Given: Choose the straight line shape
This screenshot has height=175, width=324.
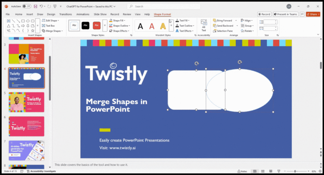Looking at the screenshot, I should coord(13,21).
